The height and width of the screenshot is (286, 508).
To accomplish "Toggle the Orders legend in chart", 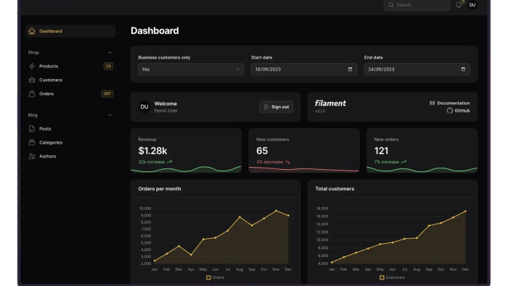I will [215, 277].
